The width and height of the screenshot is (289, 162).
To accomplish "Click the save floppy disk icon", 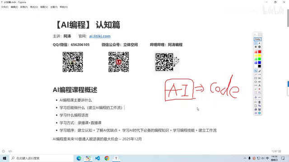I will click(x=260, y=109).
